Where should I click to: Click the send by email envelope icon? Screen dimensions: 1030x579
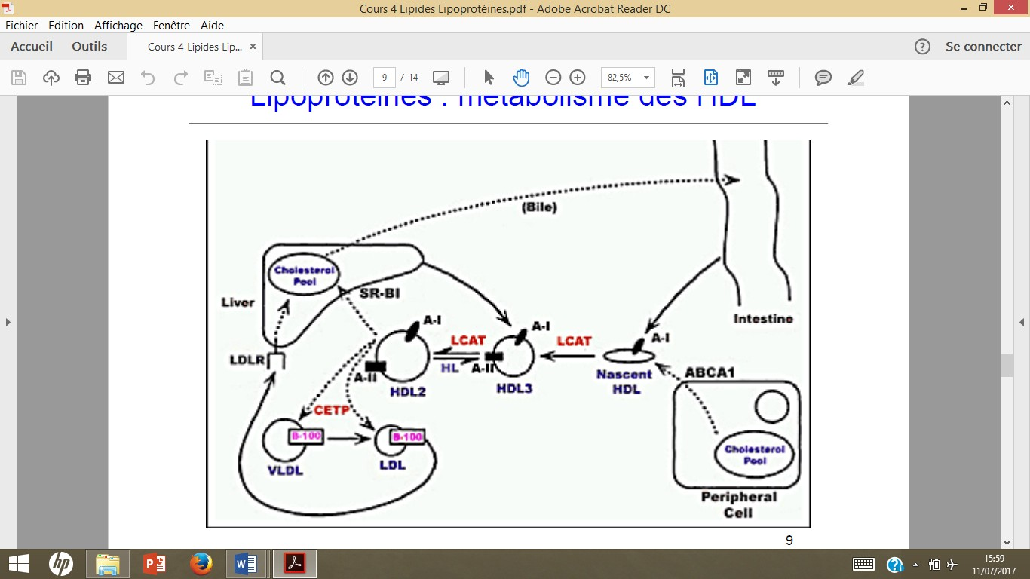pos(115,78)
